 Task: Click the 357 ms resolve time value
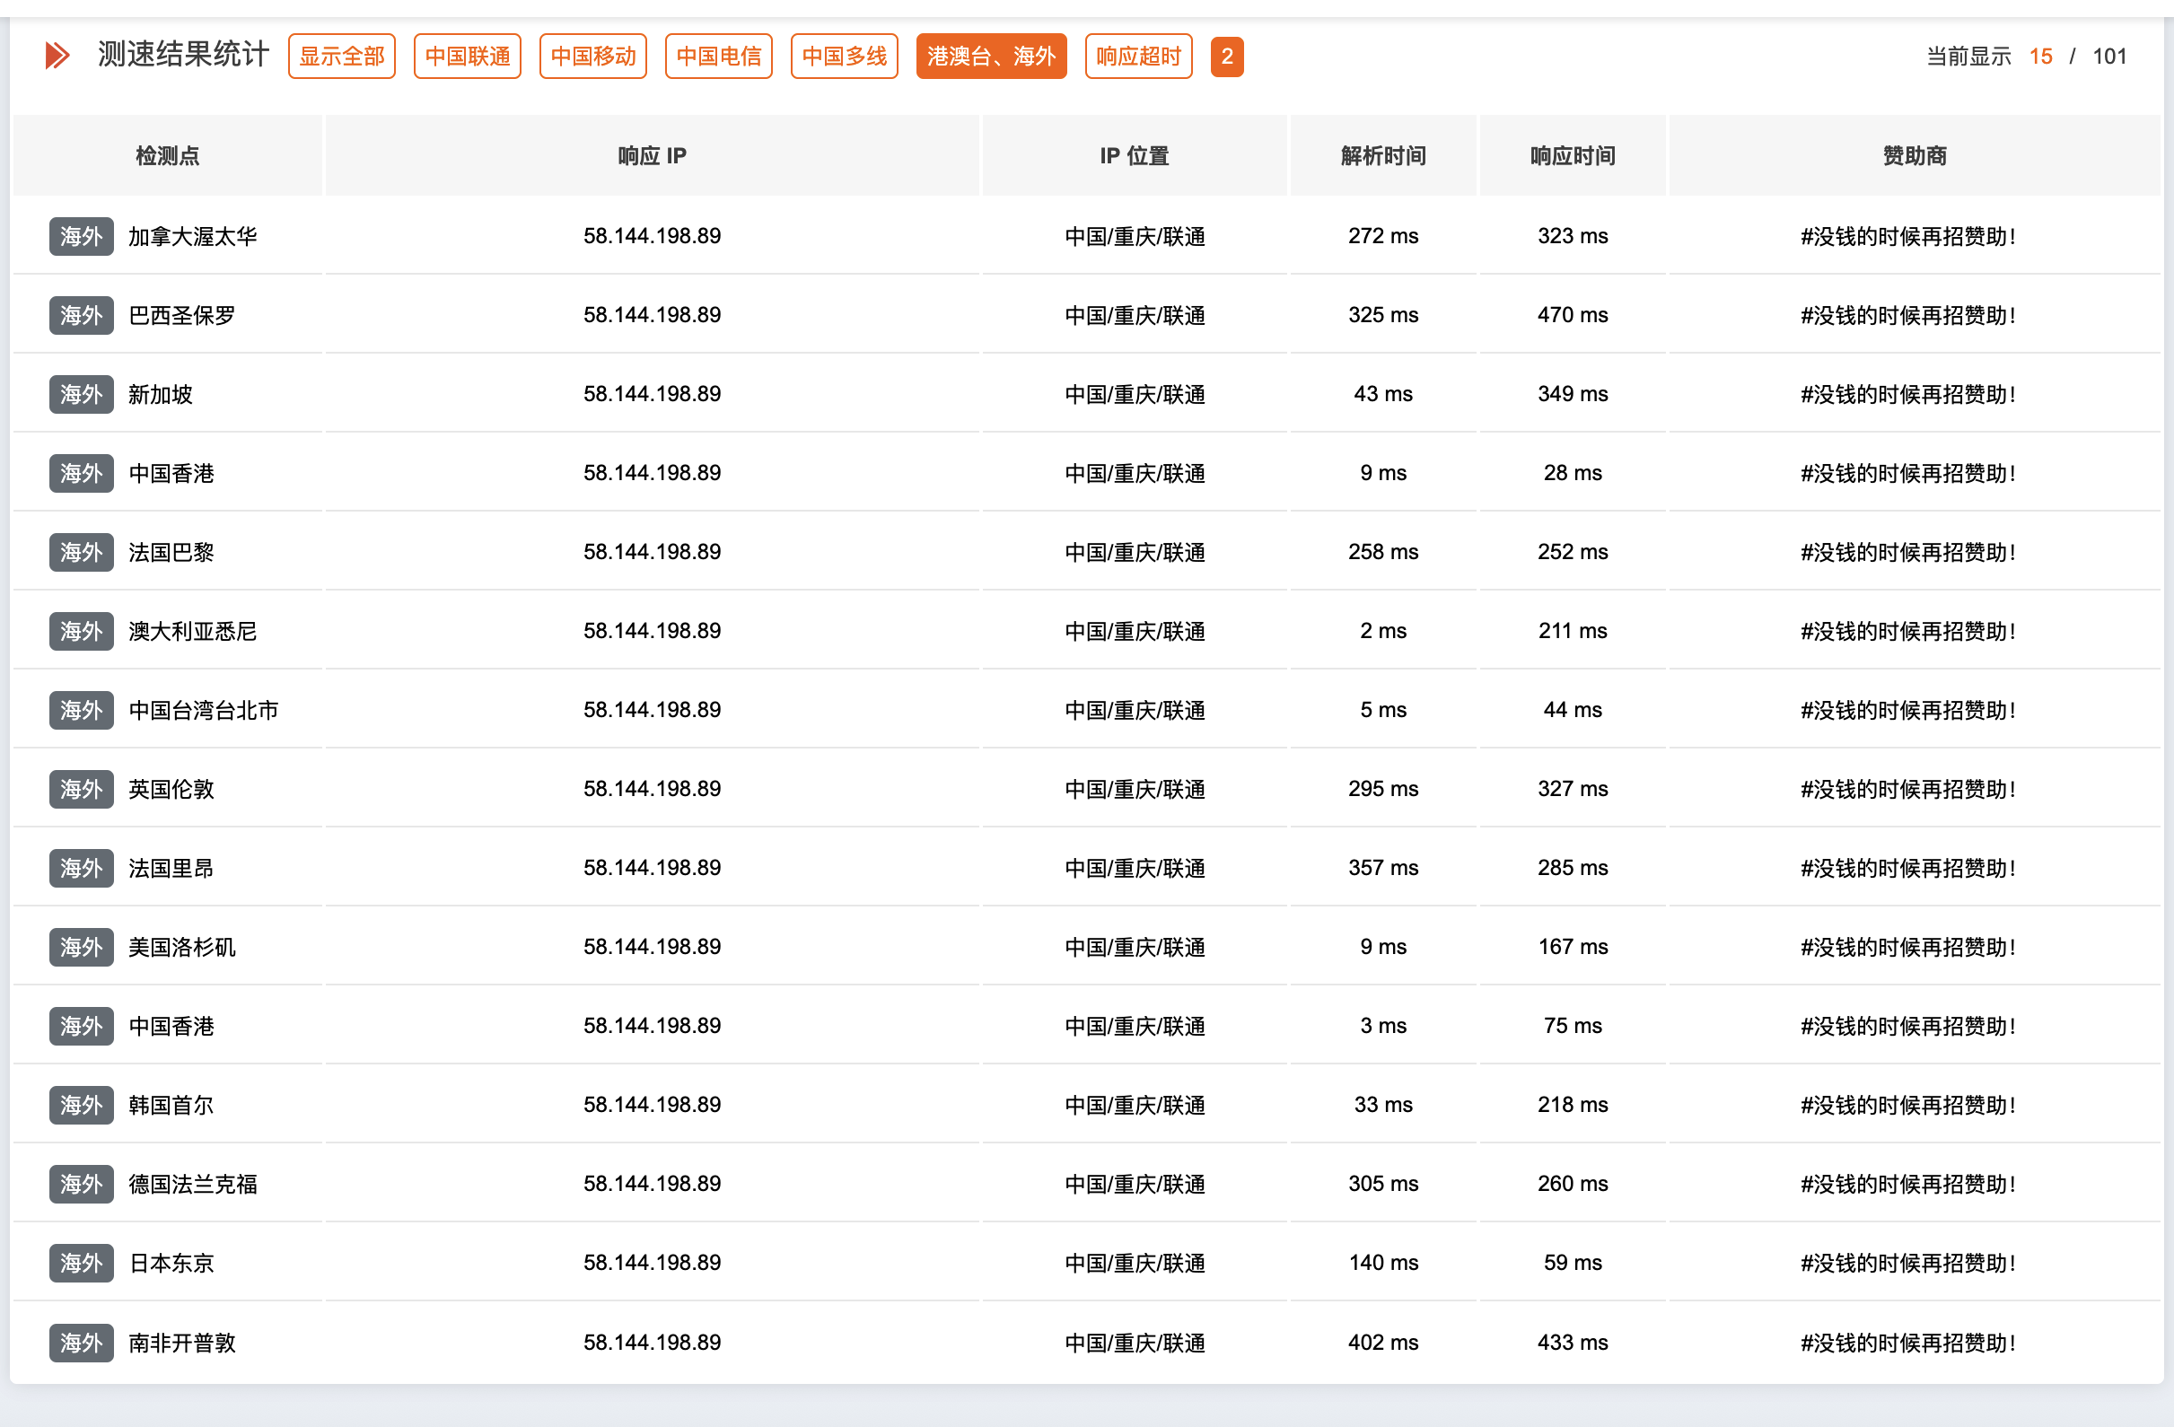pyautogui.click(x=1383, y=868)
